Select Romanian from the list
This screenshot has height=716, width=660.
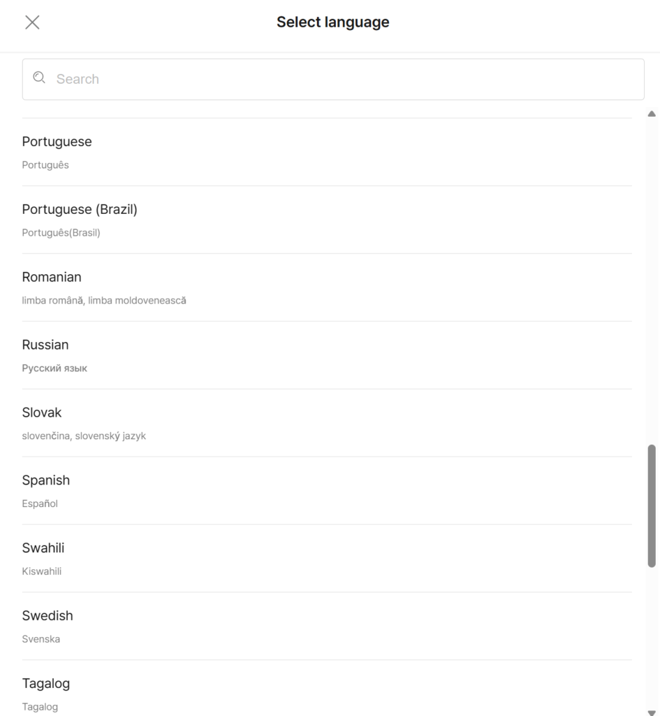click(x=52, y=278)
